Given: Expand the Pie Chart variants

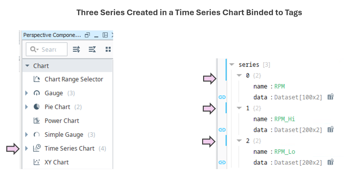Looking at the screenshot, I should (x=27, y=107).
